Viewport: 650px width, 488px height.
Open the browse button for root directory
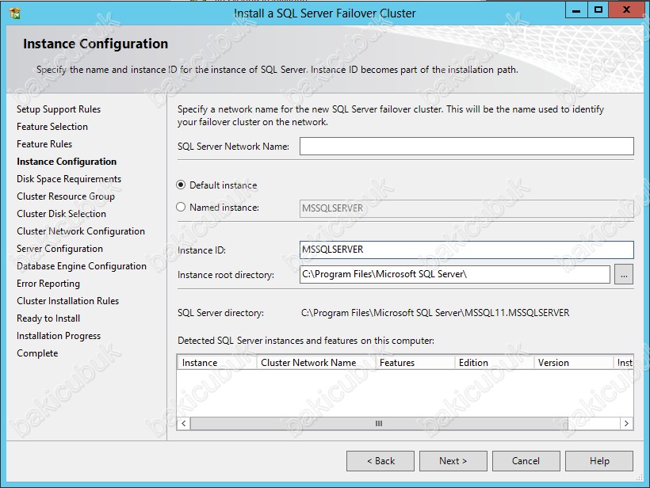click(624, 275)
